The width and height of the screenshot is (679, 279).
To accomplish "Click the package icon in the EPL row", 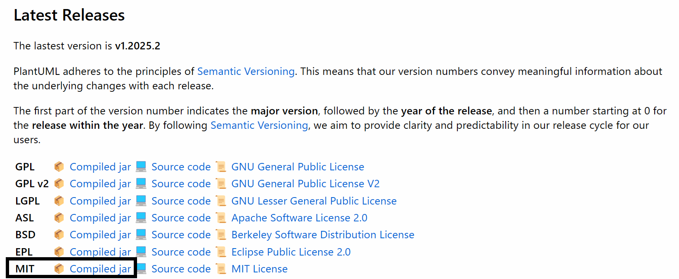I will [59, 252].
